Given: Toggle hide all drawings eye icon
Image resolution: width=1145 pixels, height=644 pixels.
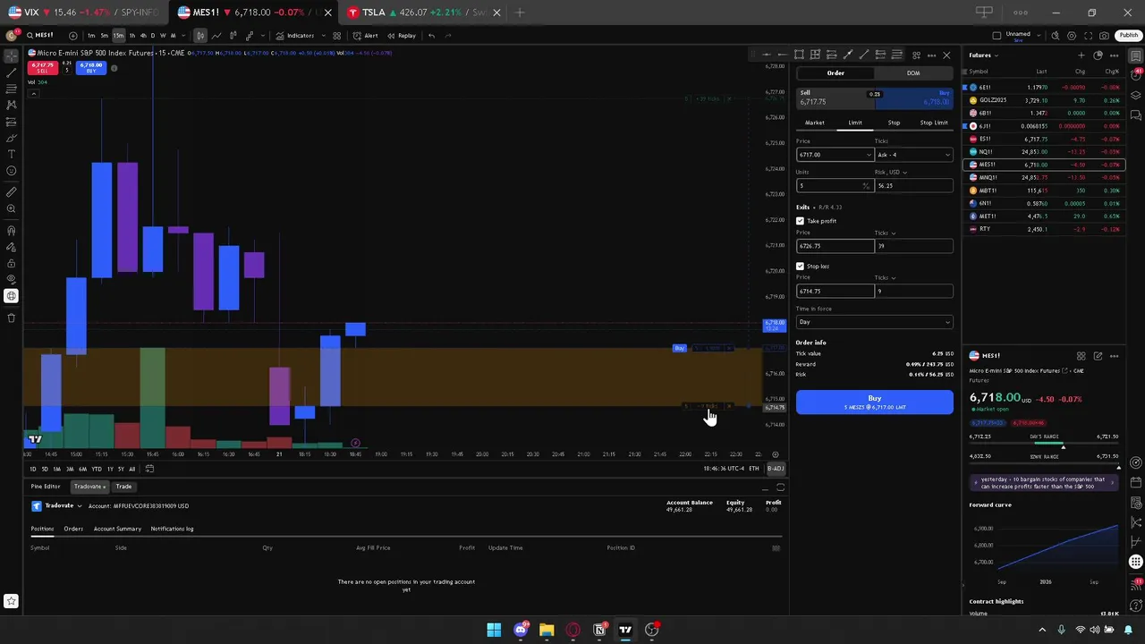Looking at the screenshot, I should (12, 280).
